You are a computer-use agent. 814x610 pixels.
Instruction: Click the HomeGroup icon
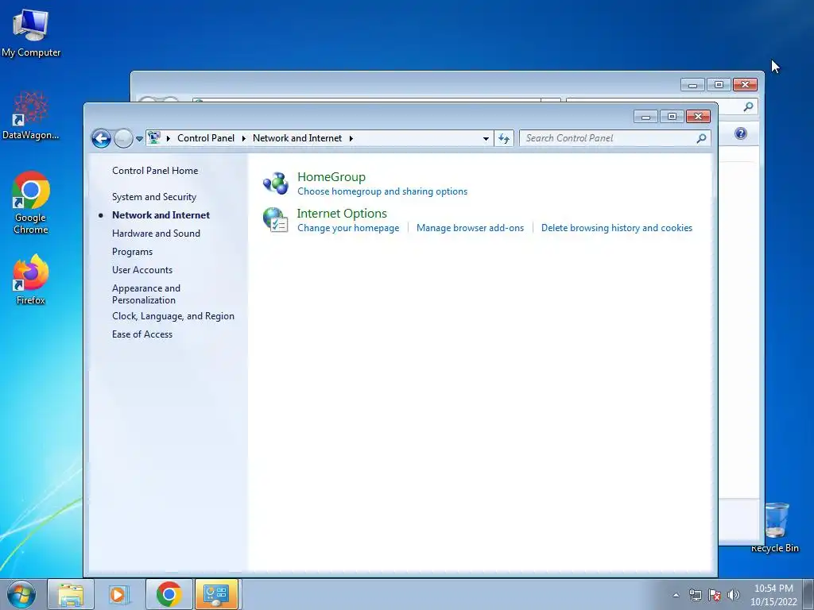coord(276,183)
